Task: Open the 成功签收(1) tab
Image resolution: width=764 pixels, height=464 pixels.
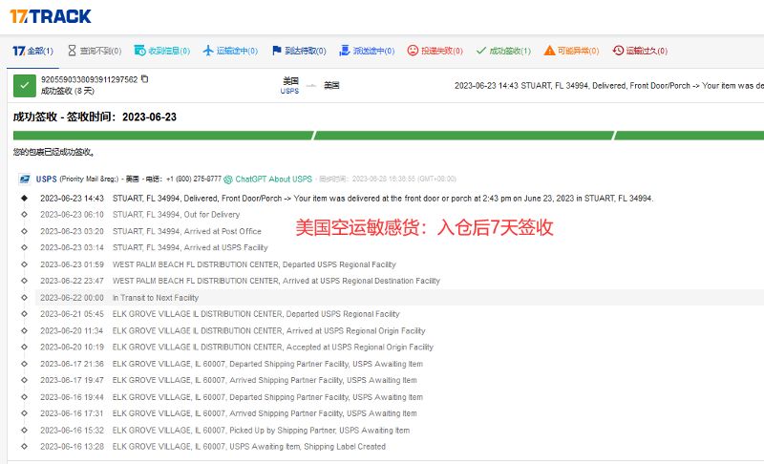Action: 503,51
